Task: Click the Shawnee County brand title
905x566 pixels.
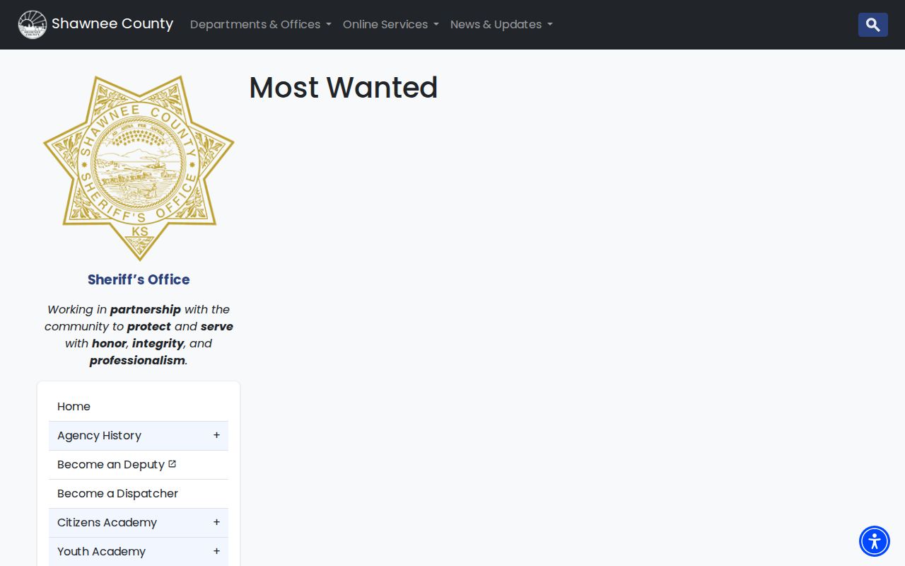Action: click(x=112, y=24)
